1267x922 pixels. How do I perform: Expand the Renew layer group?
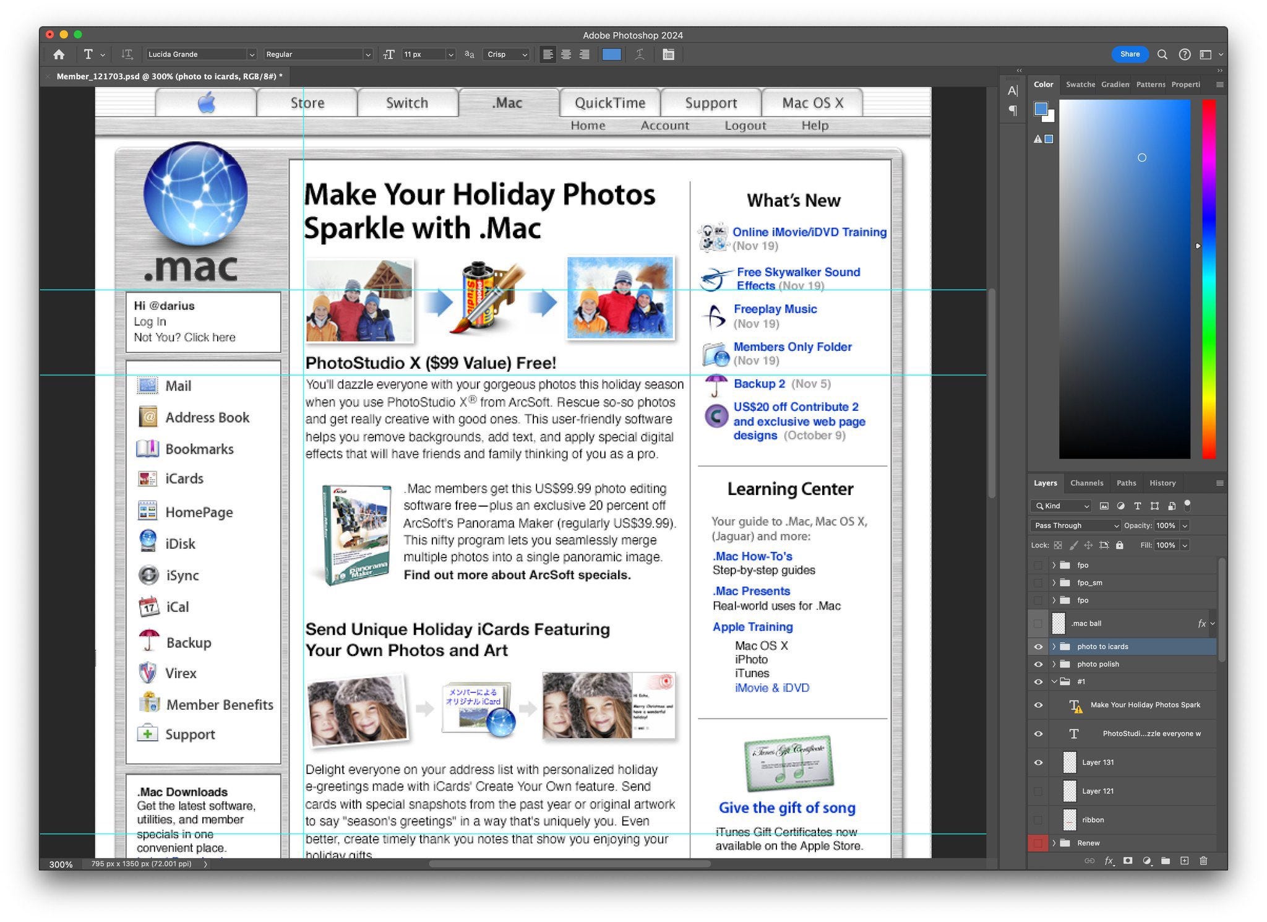point(1054,843)
